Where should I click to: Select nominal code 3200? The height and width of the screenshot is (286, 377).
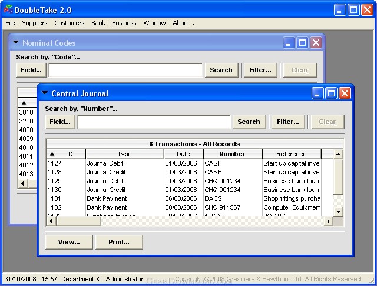pos(26,121)
